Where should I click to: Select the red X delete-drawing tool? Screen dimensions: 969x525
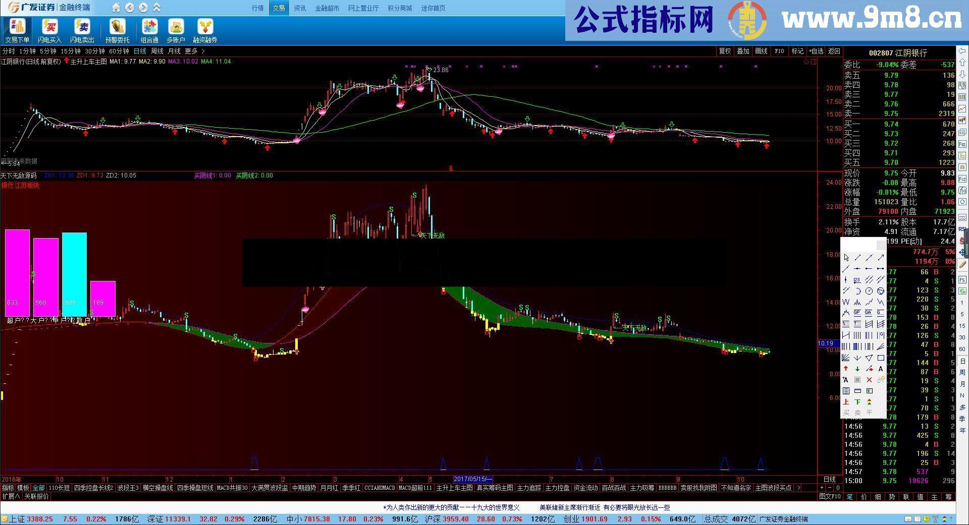pyautogui.click(x=869, y=380)
